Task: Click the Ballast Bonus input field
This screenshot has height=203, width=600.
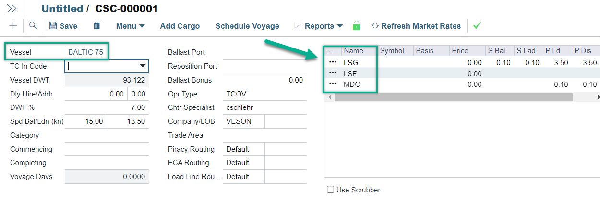Action: coord(264,80)
